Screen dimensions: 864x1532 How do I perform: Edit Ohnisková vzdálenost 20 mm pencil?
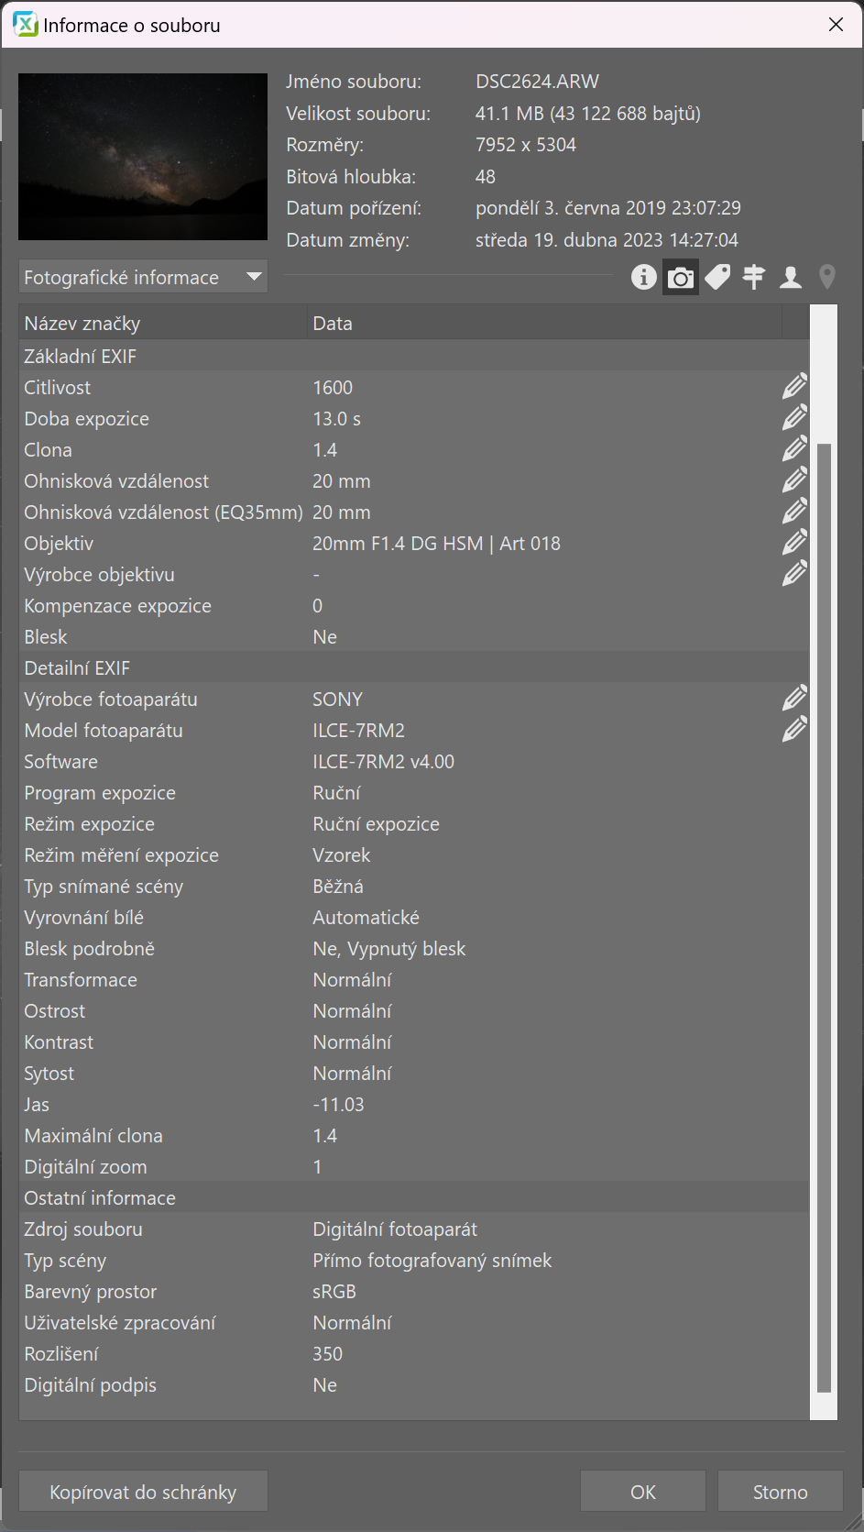click(794, 480)
